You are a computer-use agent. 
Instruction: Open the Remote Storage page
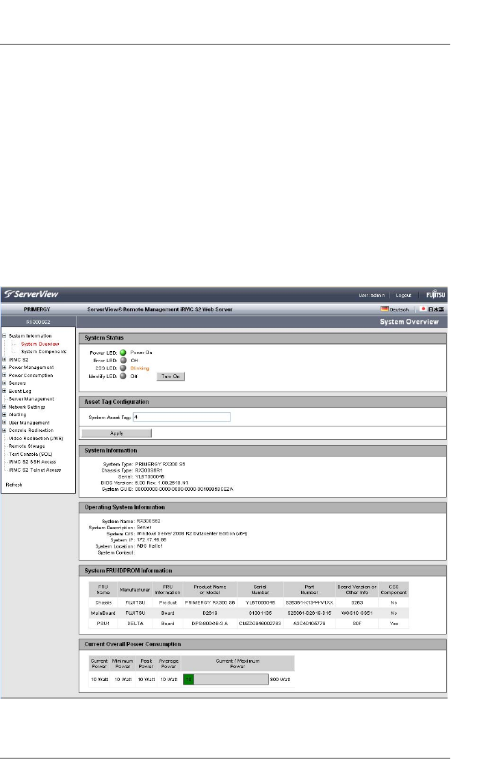[27, 446]
